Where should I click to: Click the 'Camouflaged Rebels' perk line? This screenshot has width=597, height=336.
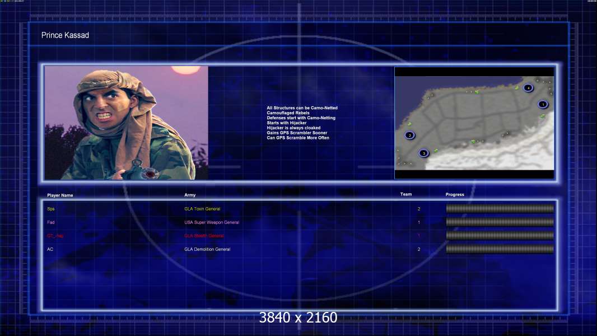pyautogui.click(x=288, y=113)
